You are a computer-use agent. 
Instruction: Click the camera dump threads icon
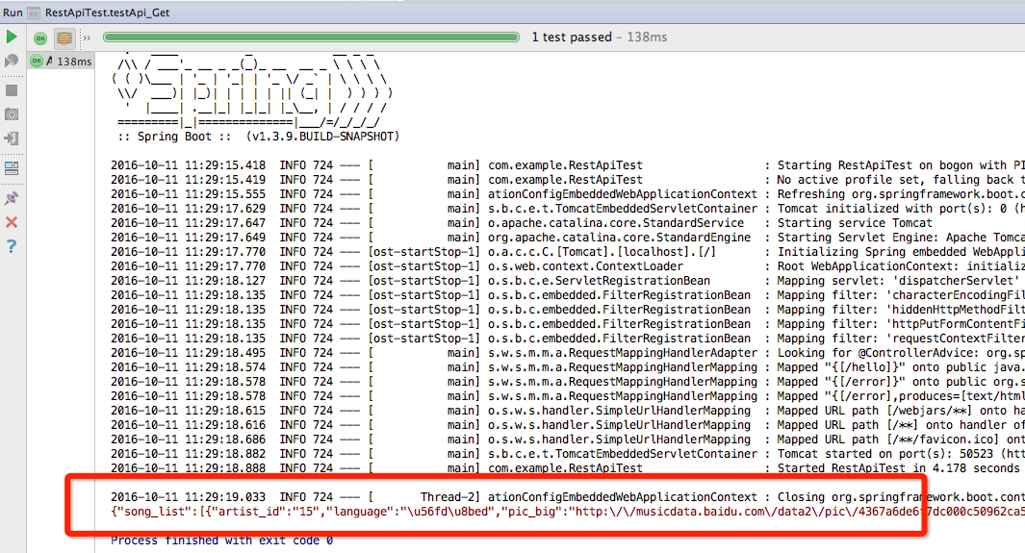point(12,114)
